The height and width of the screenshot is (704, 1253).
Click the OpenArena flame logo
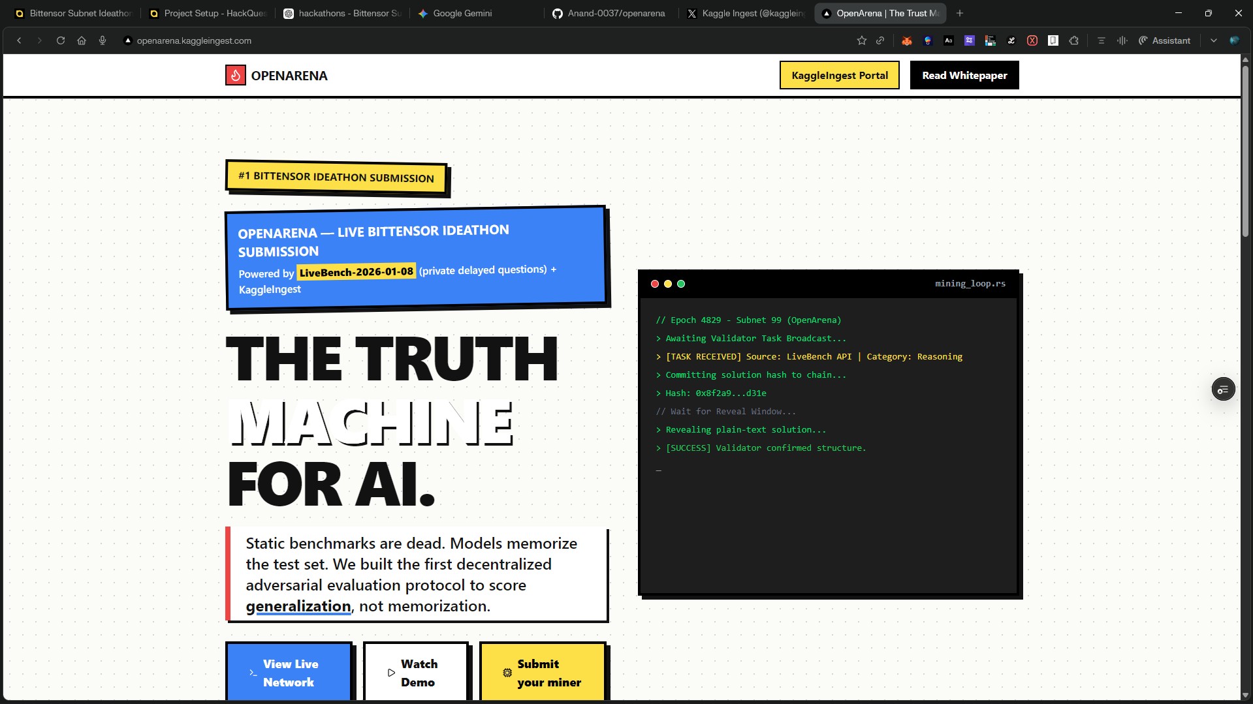[x=235, y=75]
